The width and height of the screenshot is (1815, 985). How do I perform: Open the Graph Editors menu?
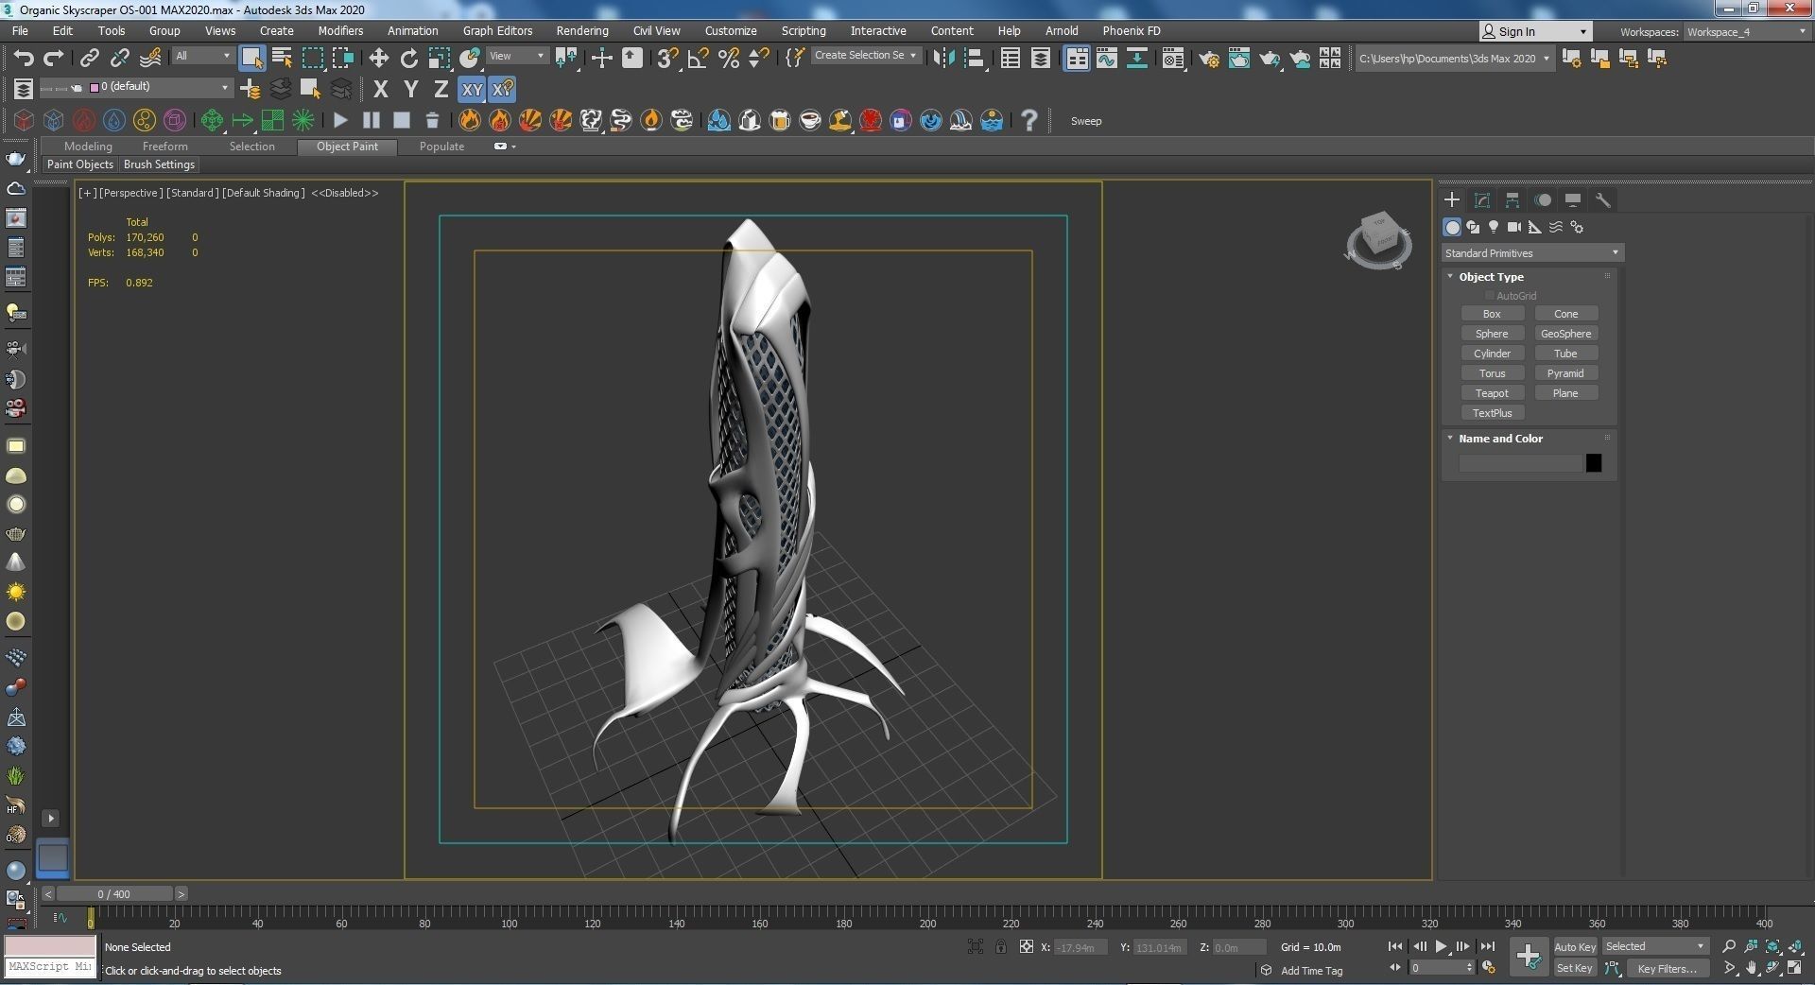[x=497, y=30]
